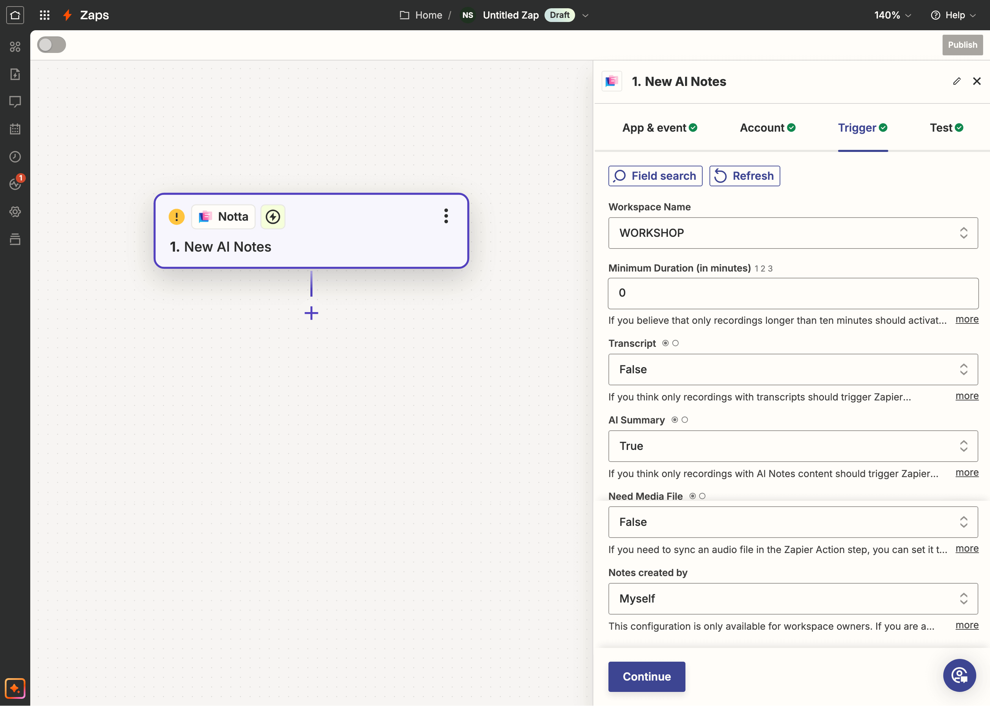990x706 pixels.
Task: Click the Publish button
Action: (962, 45)
